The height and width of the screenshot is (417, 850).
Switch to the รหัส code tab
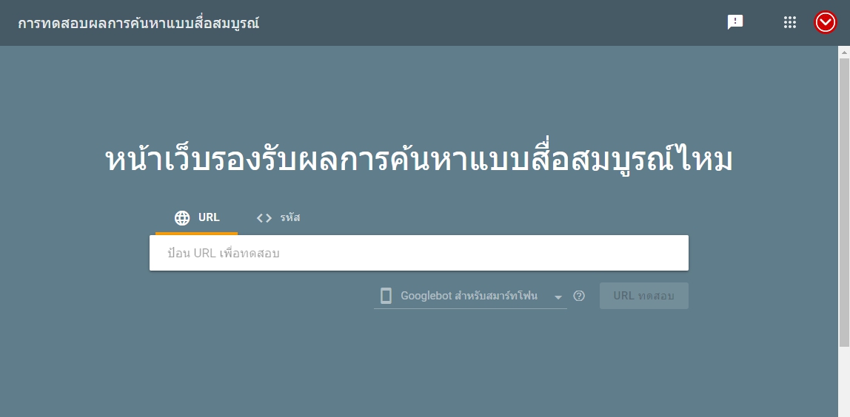point(278,218)
